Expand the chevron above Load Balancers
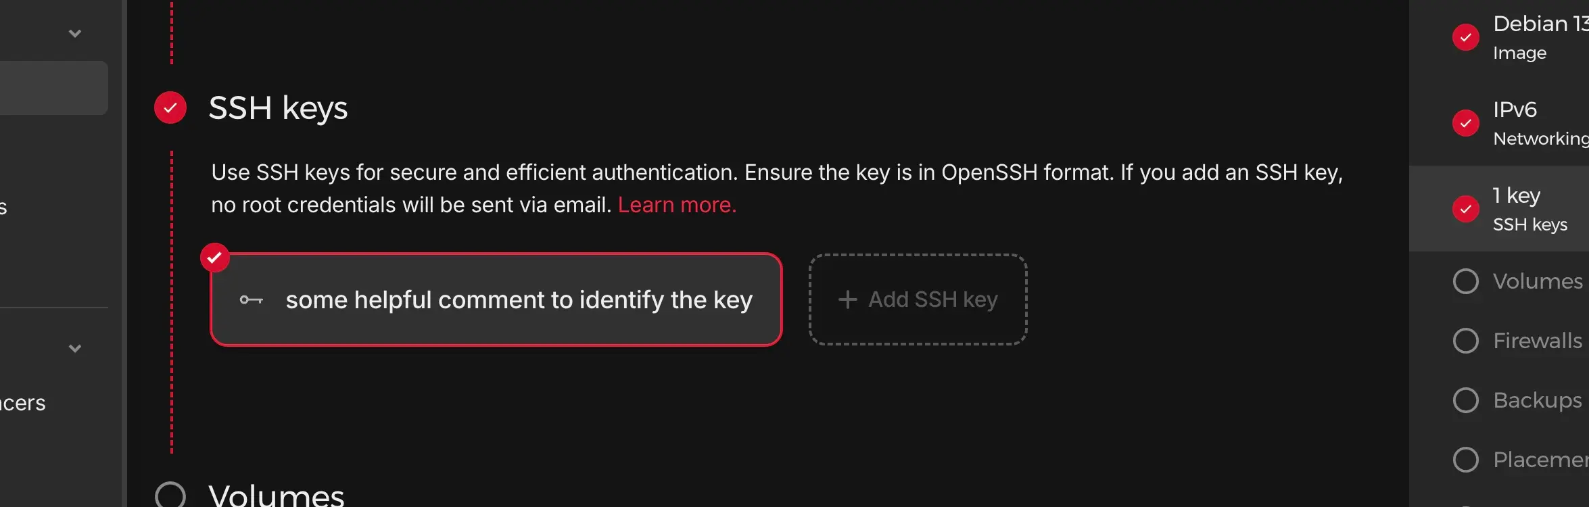This screenshot has width=1589, height=507. coord(75,349)
